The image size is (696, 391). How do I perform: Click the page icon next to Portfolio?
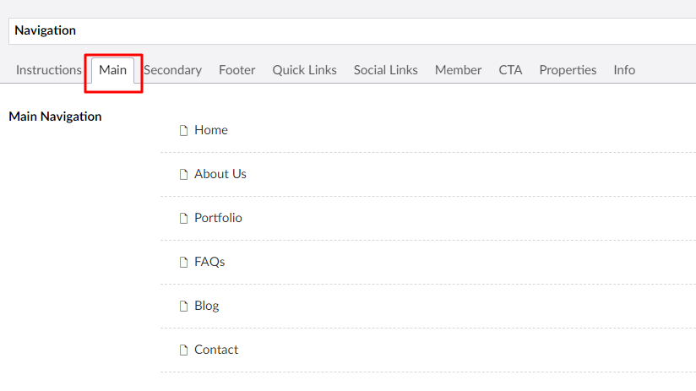(x=183, y=219)
